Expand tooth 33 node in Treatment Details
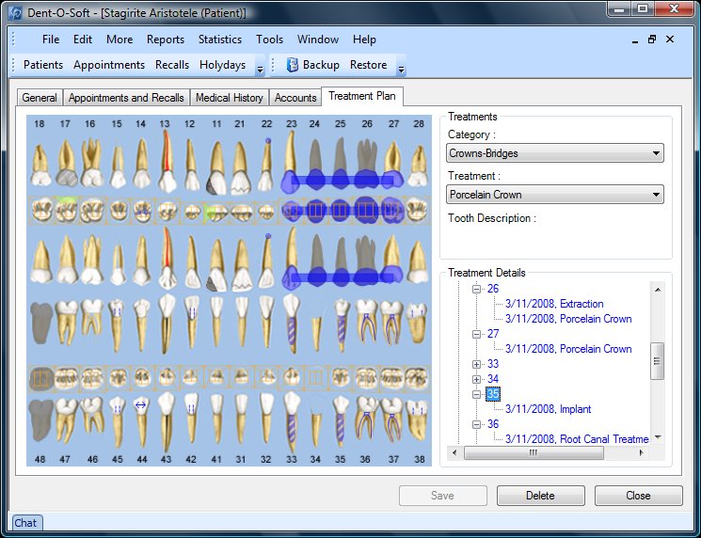The width and height of the screenshot is (701, 538). click(476, 364)
